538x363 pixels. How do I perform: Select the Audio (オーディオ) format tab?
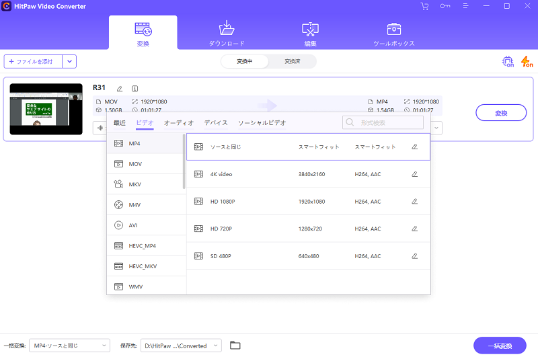[x=179, y=123]
